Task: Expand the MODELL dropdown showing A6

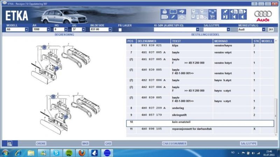Action: pyautogui.click(x=27, y=30)
